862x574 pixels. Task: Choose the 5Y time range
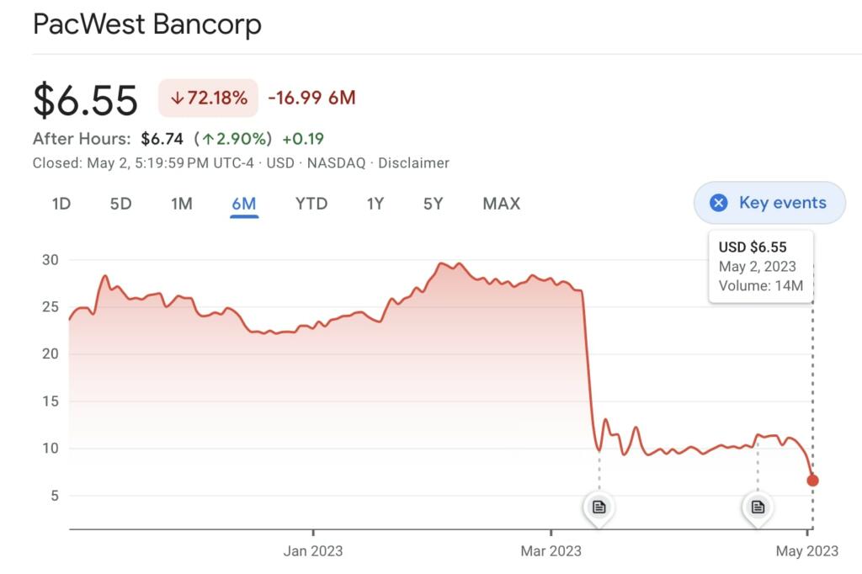tap(433, 204)
